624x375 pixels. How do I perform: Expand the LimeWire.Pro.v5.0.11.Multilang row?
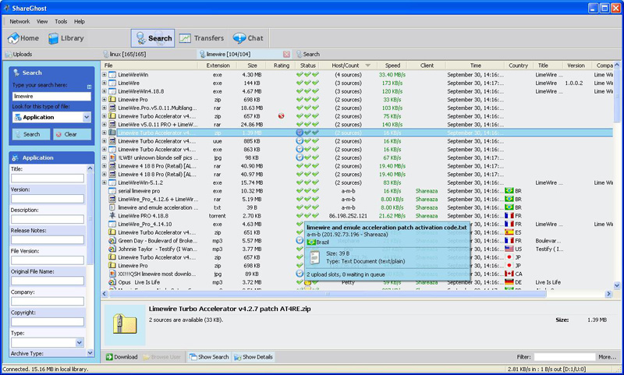coord(104,108)
